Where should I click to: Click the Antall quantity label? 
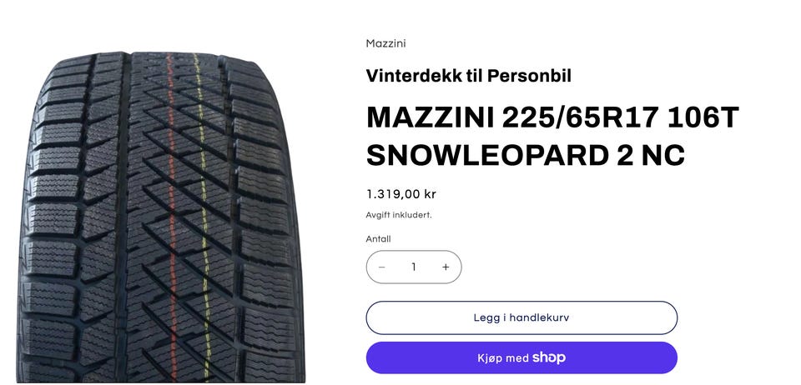(x=378, y=239)
